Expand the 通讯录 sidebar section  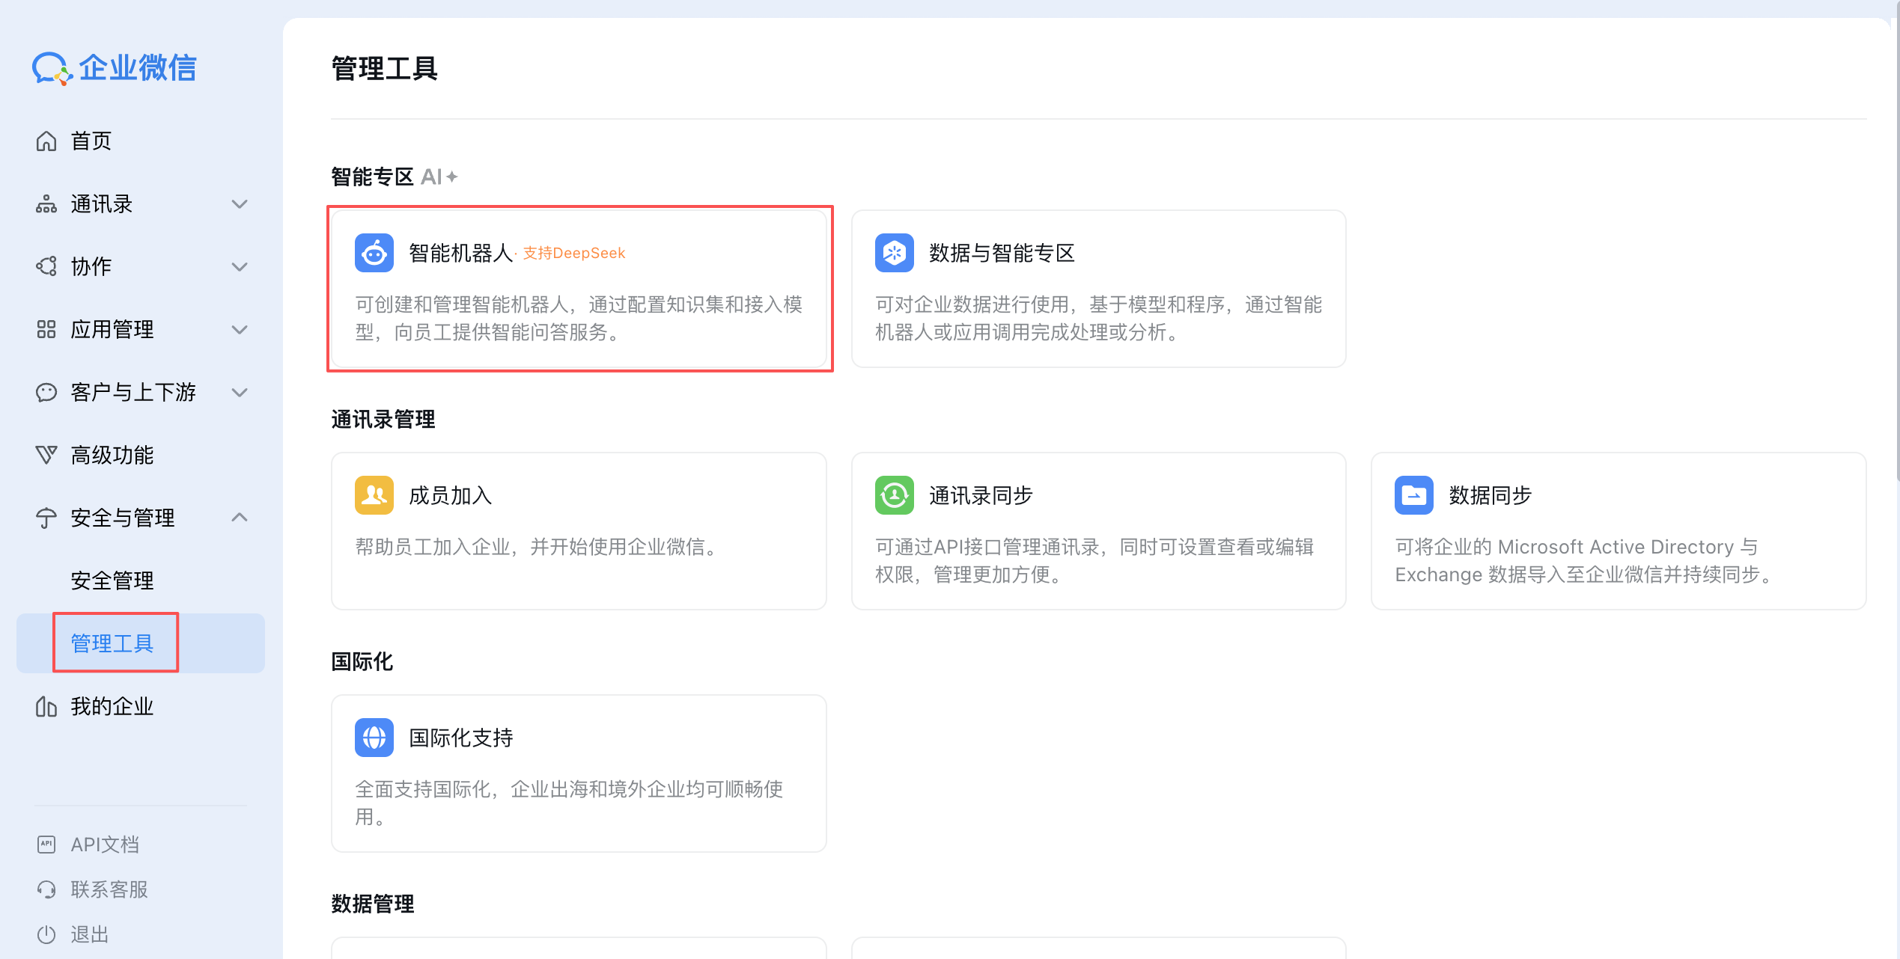pos(239,203)
